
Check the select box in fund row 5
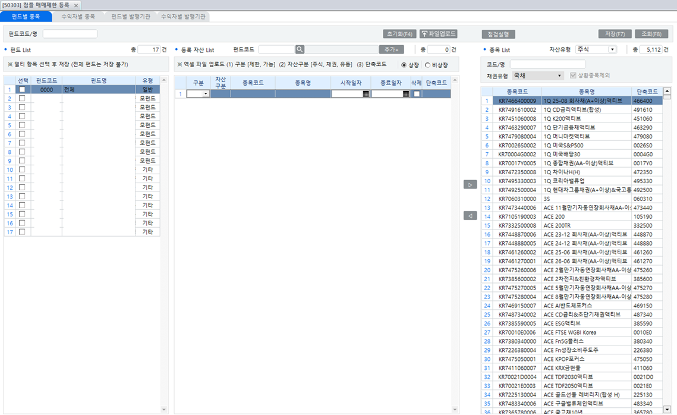click(22, 125)
